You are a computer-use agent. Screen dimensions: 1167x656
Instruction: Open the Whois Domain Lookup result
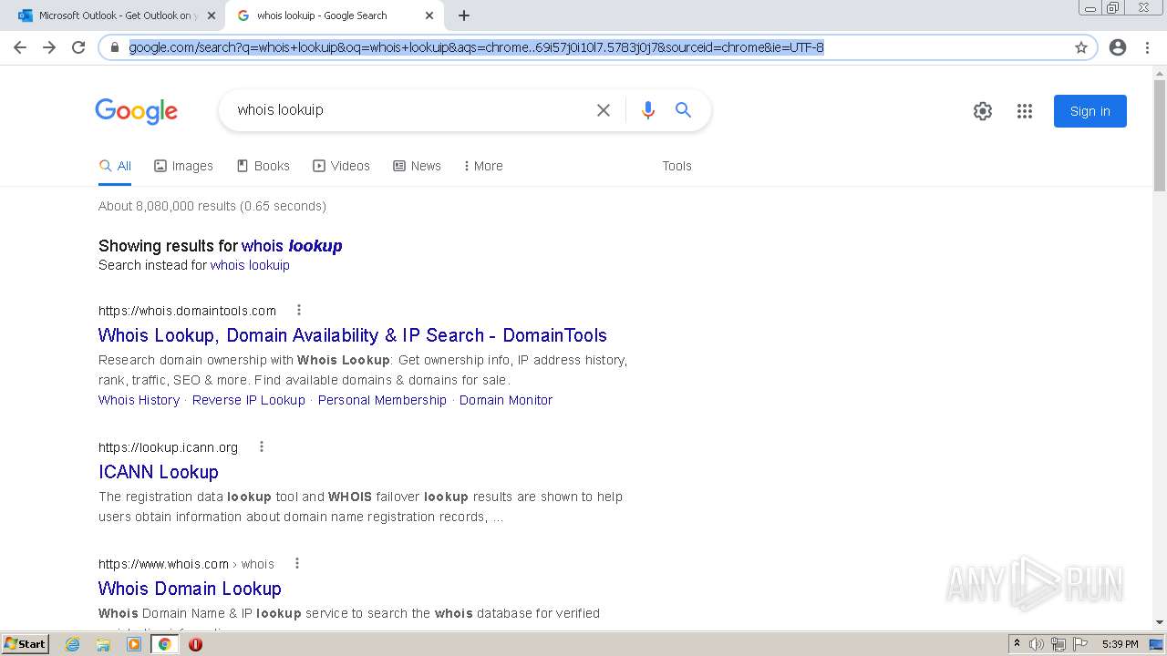190,589
